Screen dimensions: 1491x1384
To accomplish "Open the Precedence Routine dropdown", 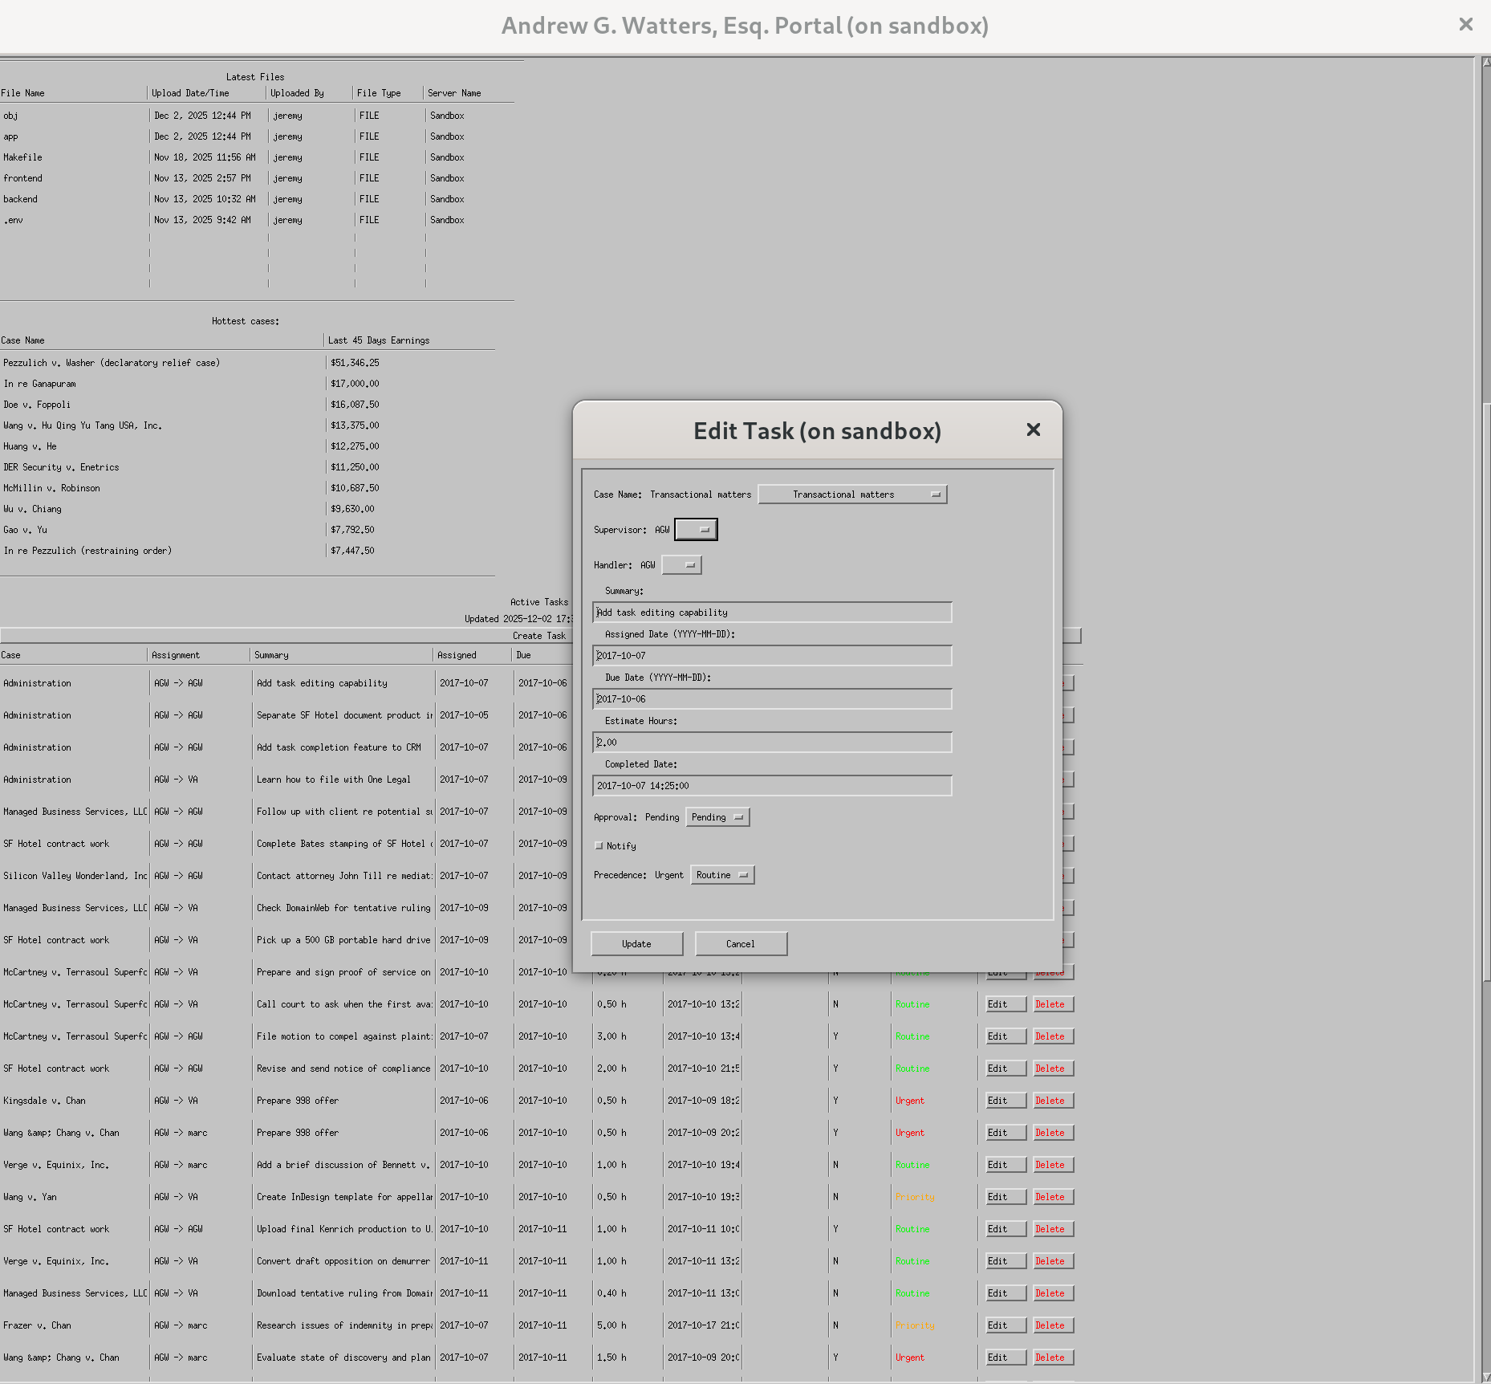I will point(721,875).
